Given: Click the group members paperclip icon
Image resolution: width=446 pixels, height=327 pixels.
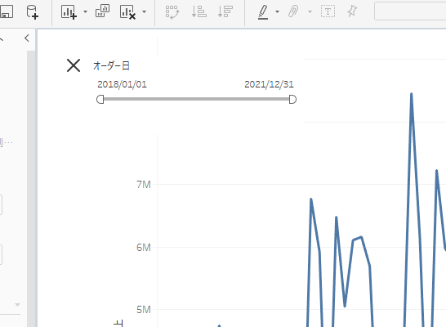Looking at the screenshot, I should pyautogui.click(x=293, y=11).
